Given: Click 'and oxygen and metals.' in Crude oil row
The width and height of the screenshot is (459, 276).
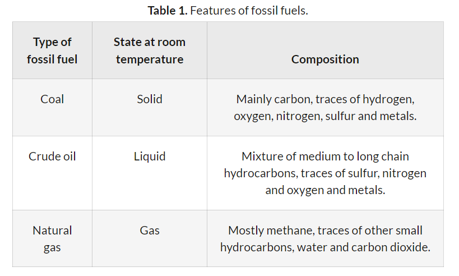Looking at the screenshot, I should point(325,190).
